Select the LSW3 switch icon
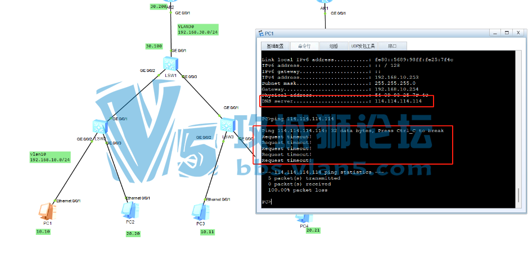Image resolution: width=528 pixels, height=263 pixels. [x=228, y=125]
